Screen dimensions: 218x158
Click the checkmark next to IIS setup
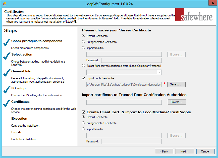[x=7, y=89]
